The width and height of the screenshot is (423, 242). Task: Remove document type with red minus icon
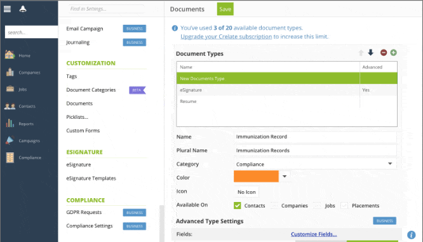coord(384,53)
